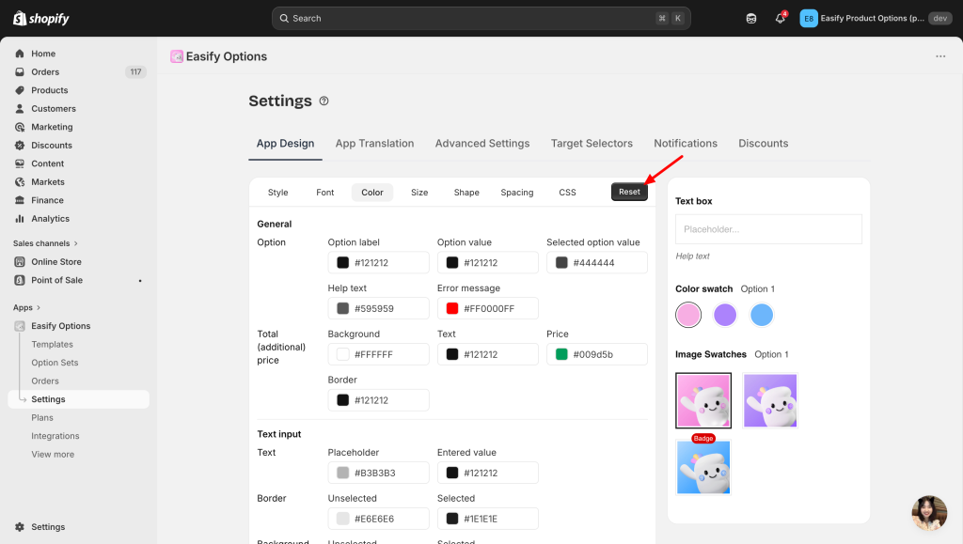
Task: Switch to the Font sub-tab
Action: (x=324, y=193)
